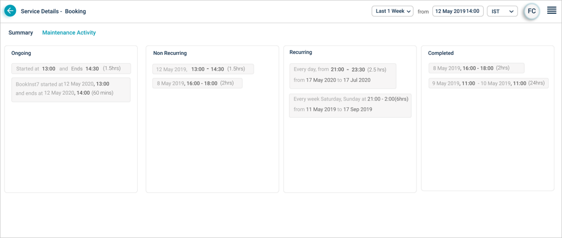Open the IST timezone dropdown
This screenshot has width=562, height=238.
(x=502, y=11)
